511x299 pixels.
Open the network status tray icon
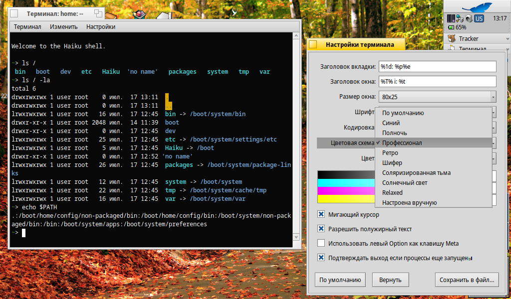[x=460, y=18]
